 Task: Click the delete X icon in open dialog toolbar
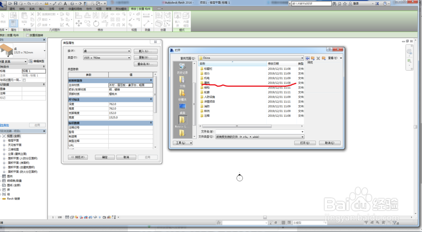[x=318, y=58]
